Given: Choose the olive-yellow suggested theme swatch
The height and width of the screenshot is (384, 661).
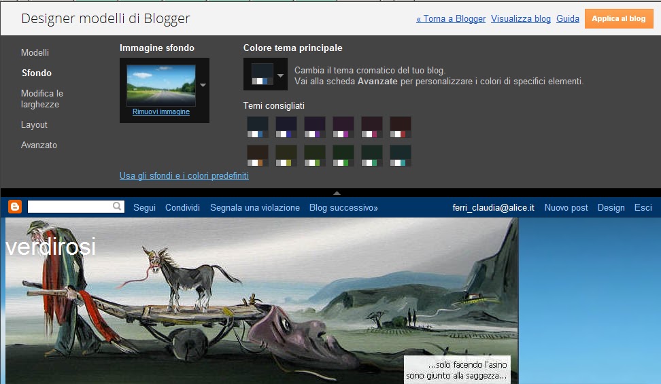Looking at the screenshot, I should click(286, 156).
